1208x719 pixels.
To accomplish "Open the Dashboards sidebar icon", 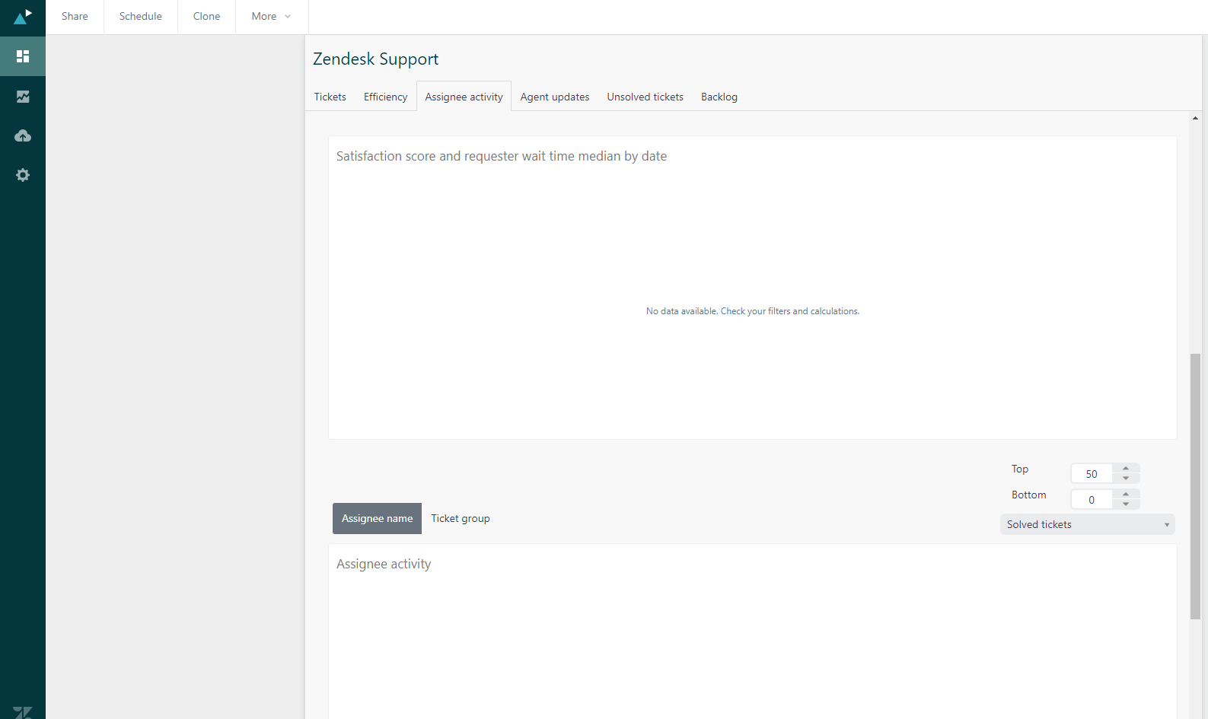I will click(23, 56).
